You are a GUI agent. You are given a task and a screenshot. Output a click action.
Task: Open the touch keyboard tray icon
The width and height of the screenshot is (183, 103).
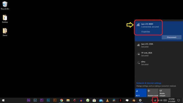click(165, 100)
